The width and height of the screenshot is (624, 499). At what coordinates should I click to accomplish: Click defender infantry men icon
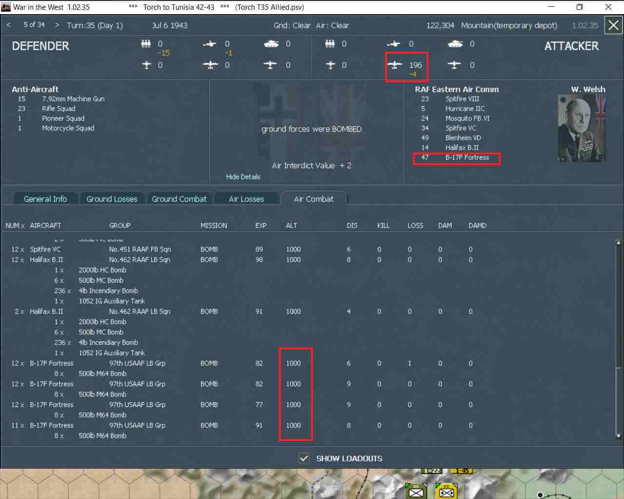146,44
